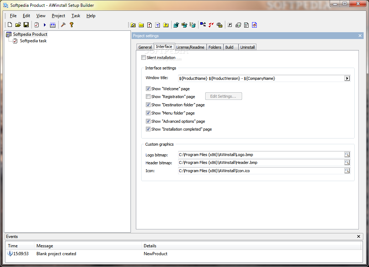This screenshot has width=369, height=267.
Task: Click the blue download grid toolbar icon
Action: click(53, 25)
